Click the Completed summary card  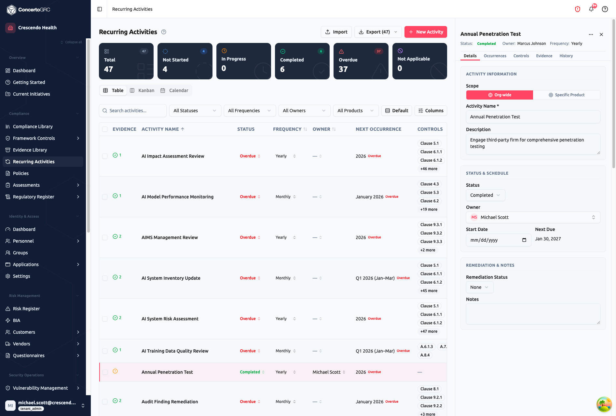pyautogui.click(x=302, y=61)
